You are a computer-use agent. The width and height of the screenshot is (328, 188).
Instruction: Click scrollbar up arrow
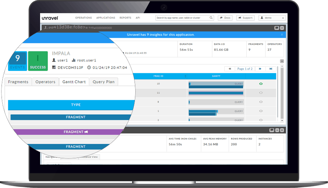tap(282, 66)
